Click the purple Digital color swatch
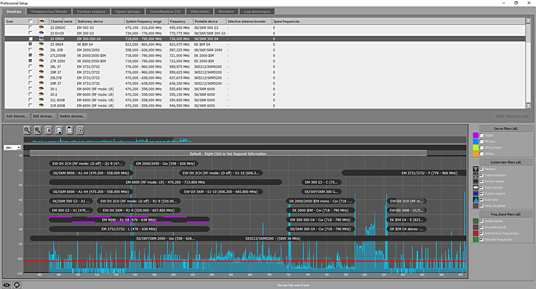The width and height of the screenshot is (536, 289). pyautogui.click(x=476, y=136)
